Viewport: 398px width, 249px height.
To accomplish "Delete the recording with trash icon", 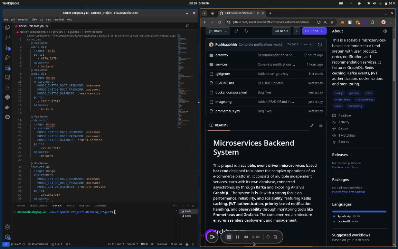I will (275, 237).
